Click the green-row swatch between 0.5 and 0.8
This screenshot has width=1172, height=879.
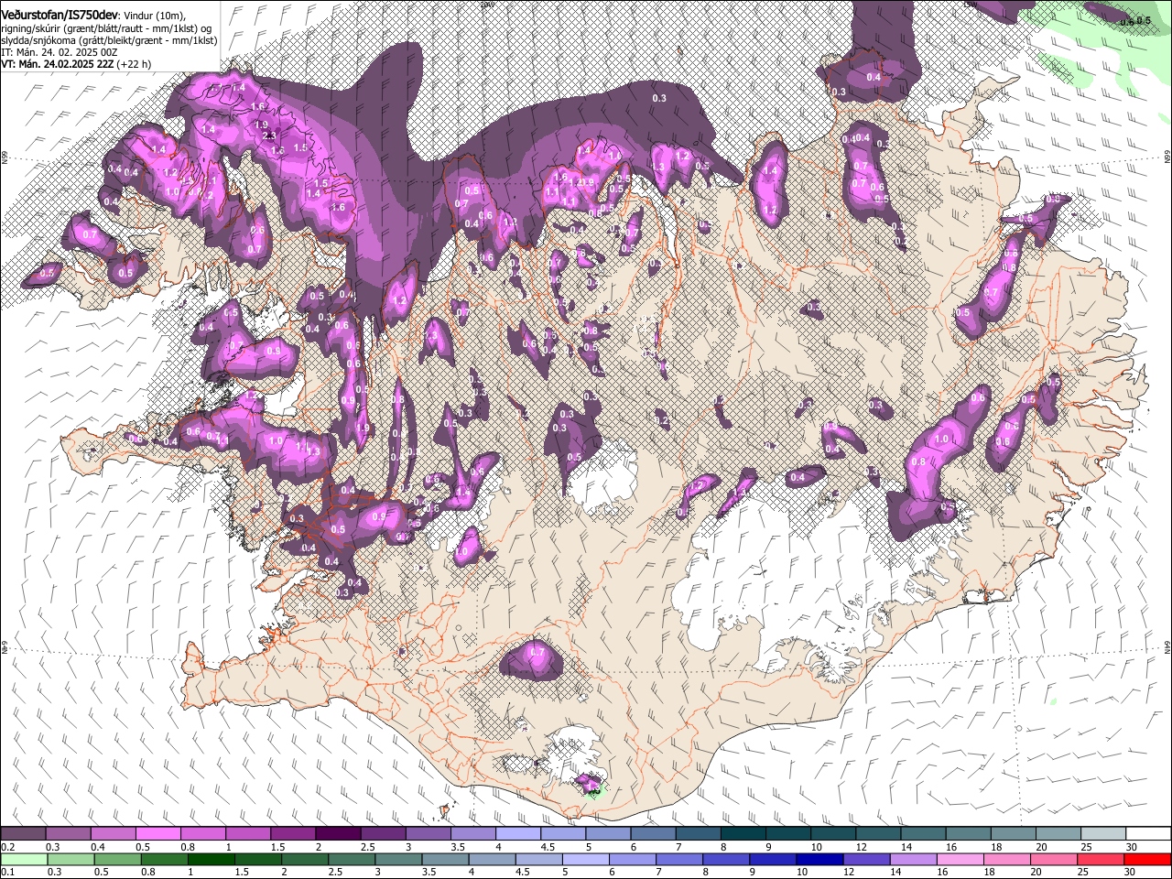[x=117, y=859]
